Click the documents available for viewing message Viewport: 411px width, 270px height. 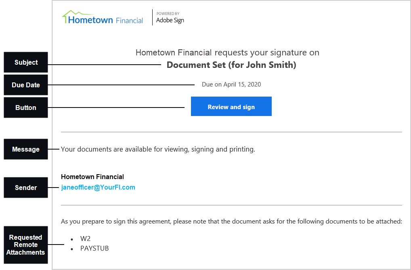click(x=158, y=149)
